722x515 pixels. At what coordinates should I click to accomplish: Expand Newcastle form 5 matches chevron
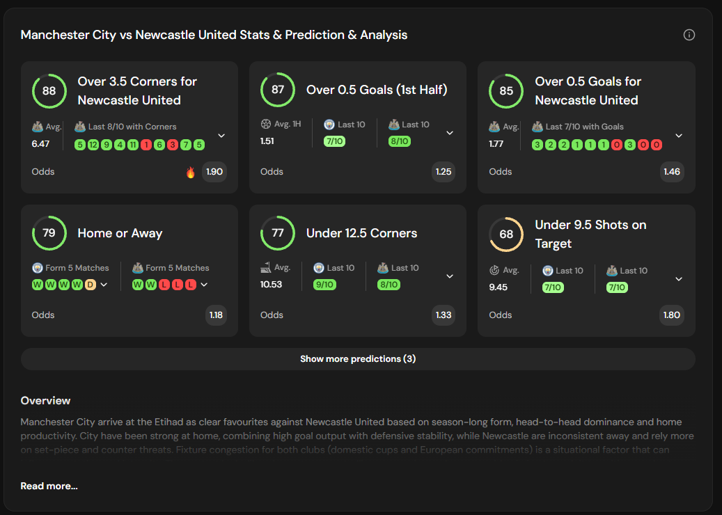[204, 285]
